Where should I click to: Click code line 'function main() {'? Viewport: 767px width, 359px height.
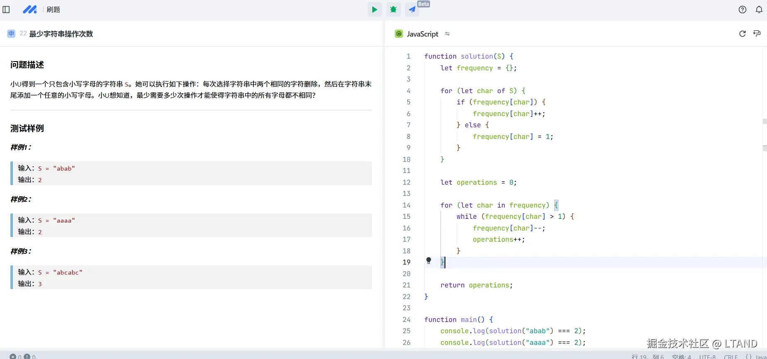pos(459,319)
